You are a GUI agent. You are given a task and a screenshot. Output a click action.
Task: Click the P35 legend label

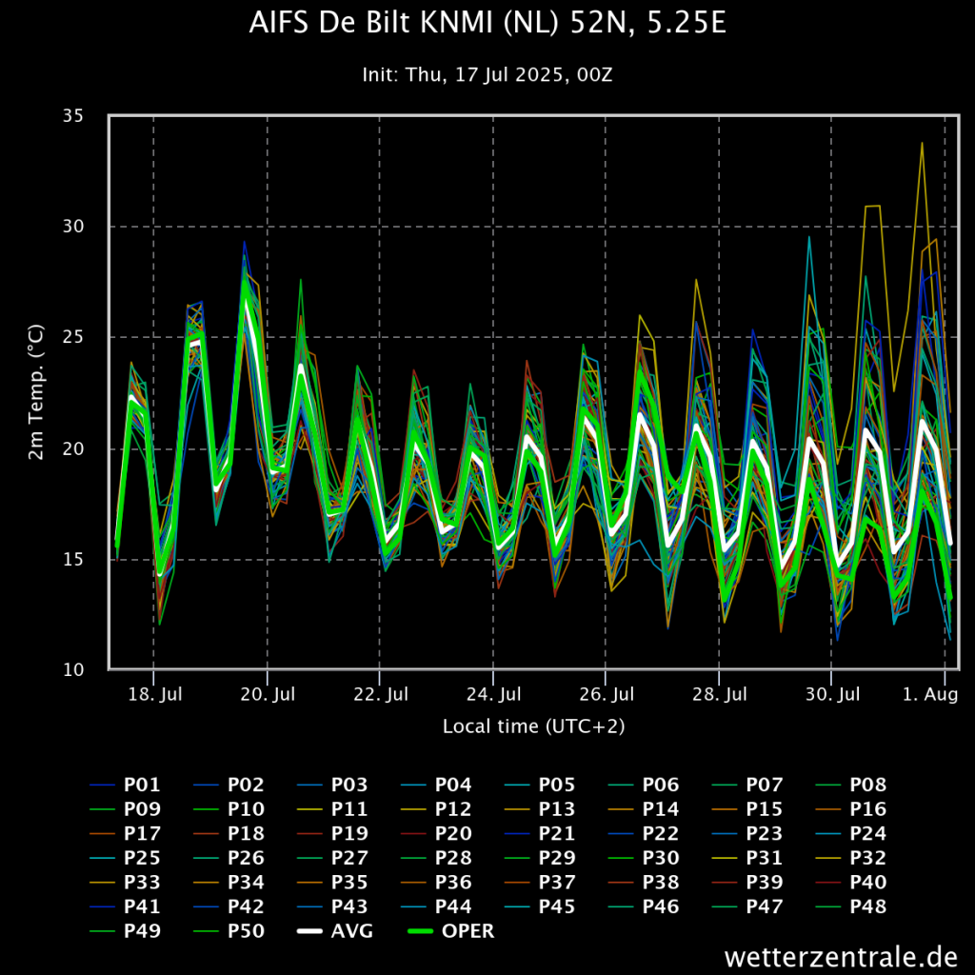(349, 882)
